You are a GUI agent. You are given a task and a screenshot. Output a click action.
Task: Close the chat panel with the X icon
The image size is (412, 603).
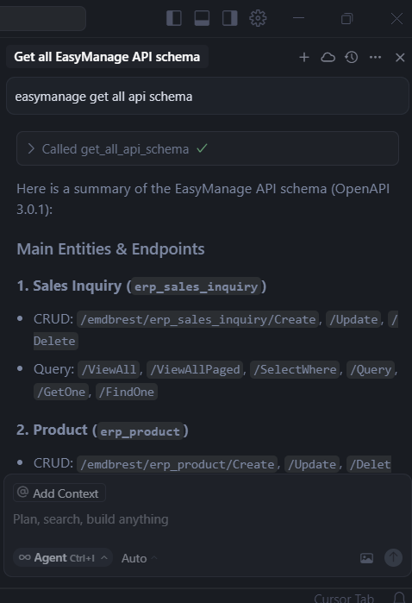[x=400, y=57]
